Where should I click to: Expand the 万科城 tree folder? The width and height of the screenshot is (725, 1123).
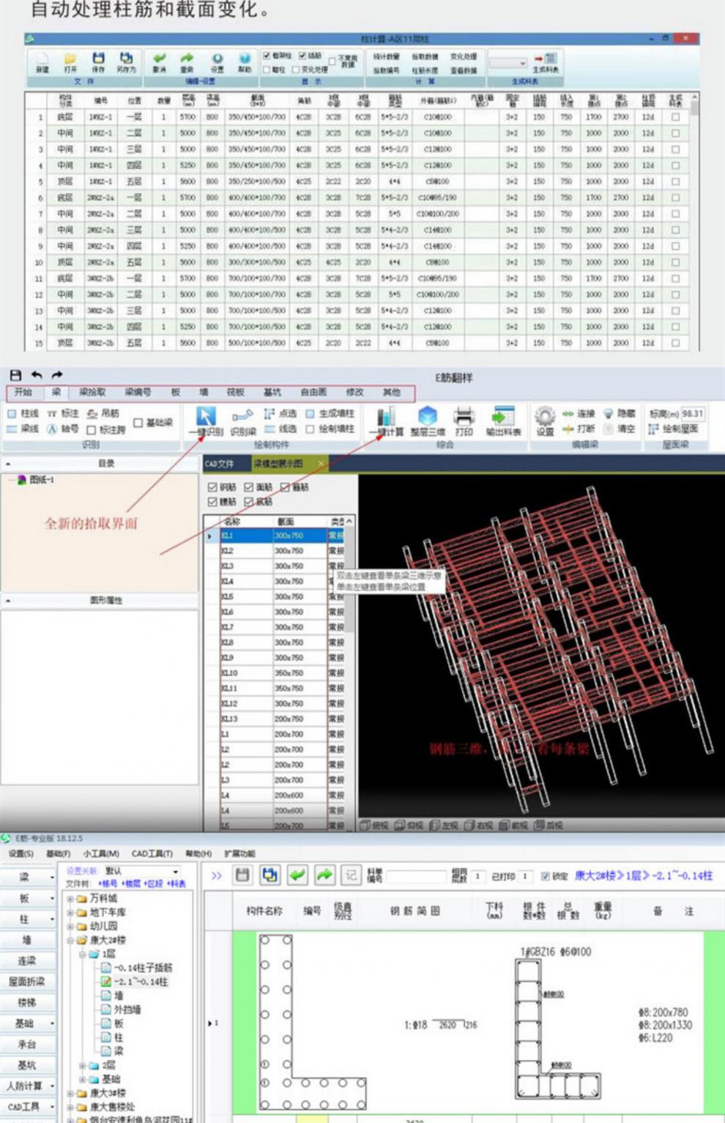tap(71, 899)
